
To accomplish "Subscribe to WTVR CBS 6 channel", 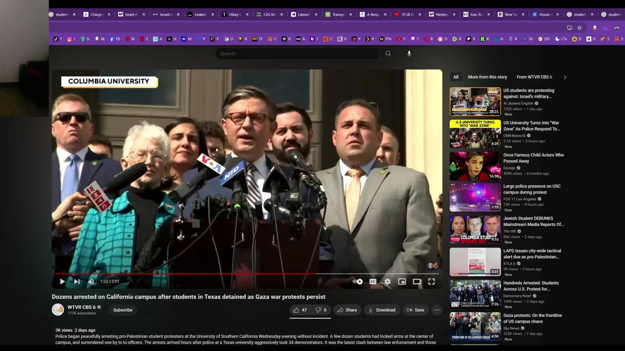I will point(123,310).
